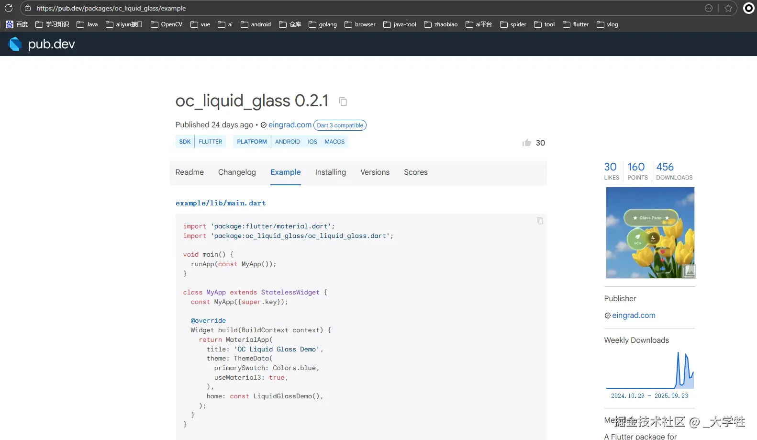This screenshot has width=757, height=440.
Task: Open the 学习知识 bookmark folder
Action: click(52, 24)
